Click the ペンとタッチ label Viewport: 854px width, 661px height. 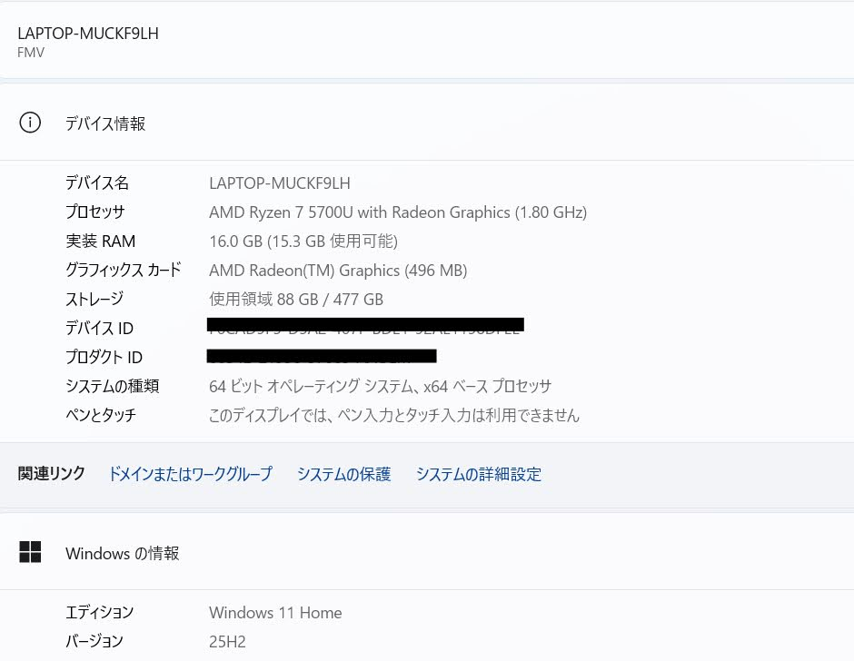click(101, 415)
